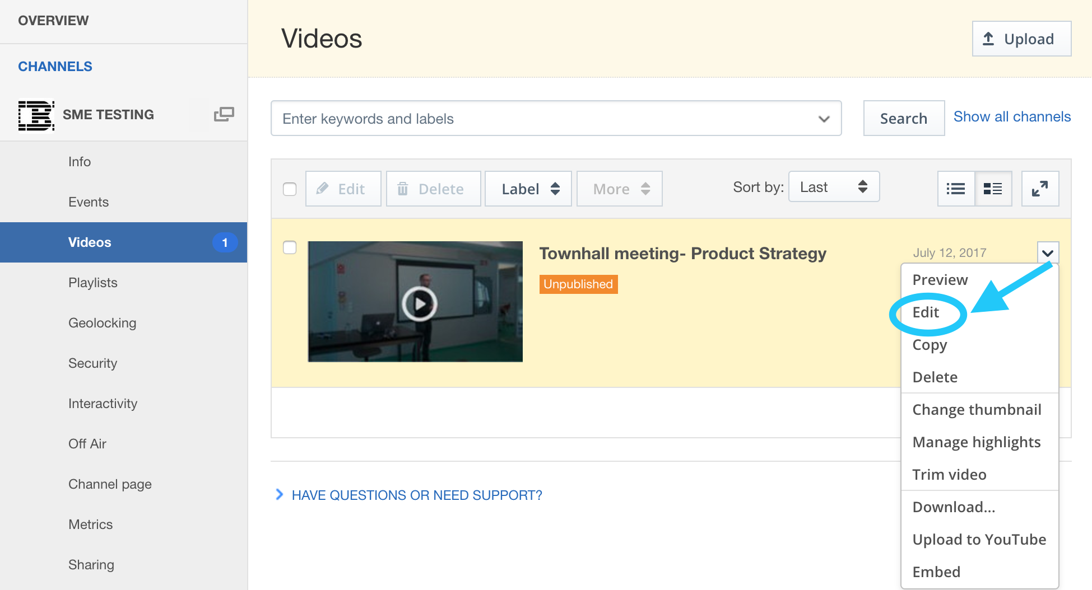Select the grid view icon
Screen dimensions: 1092x590
993,189
